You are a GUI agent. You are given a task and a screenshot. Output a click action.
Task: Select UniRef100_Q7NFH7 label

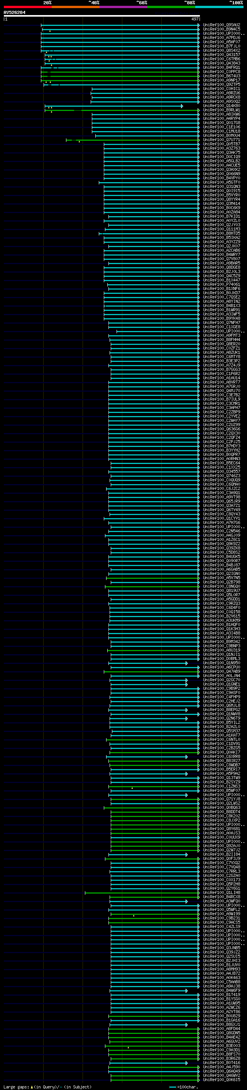point(222,322)
